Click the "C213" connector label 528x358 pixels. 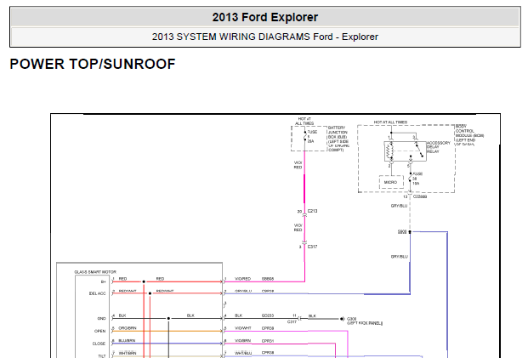(312, 211)
